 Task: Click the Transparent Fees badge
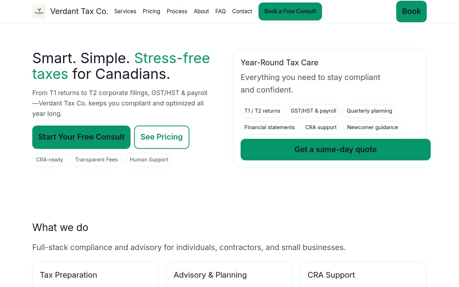coord(96,160)
